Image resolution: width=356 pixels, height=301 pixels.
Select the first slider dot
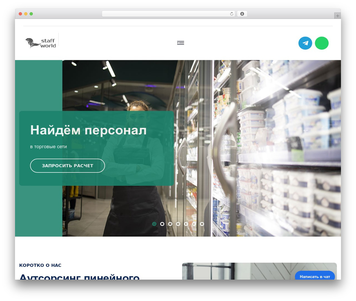[x=154, y=224]
